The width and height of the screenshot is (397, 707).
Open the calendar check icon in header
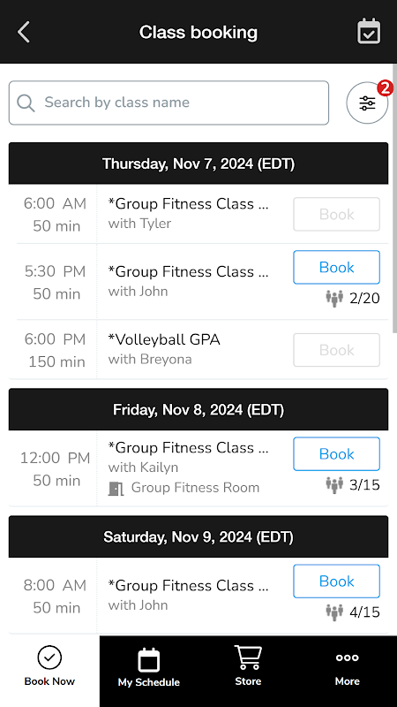pos(369,32)
